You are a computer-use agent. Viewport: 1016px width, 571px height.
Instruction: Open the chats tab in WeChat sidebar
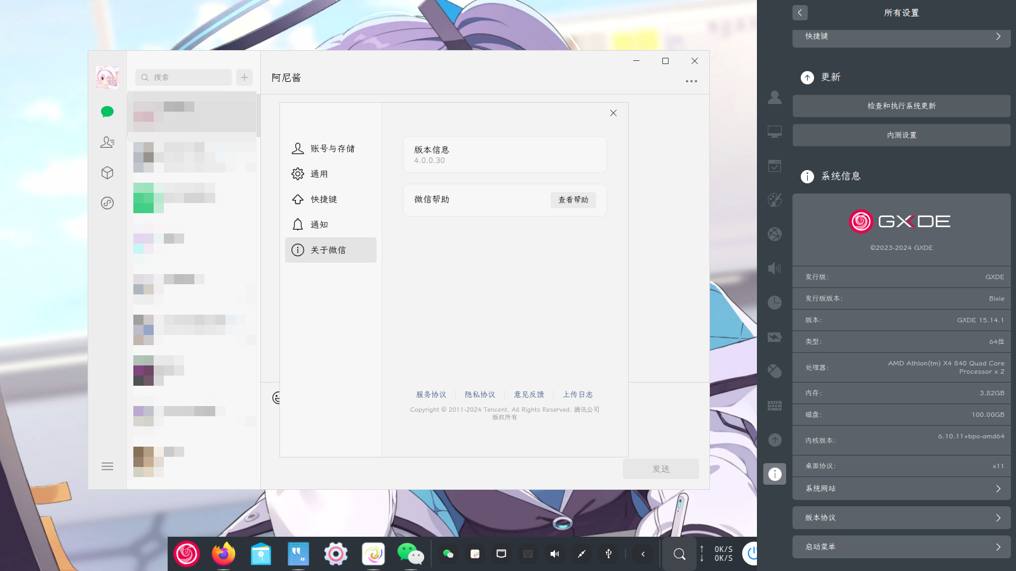pos(107,112)
